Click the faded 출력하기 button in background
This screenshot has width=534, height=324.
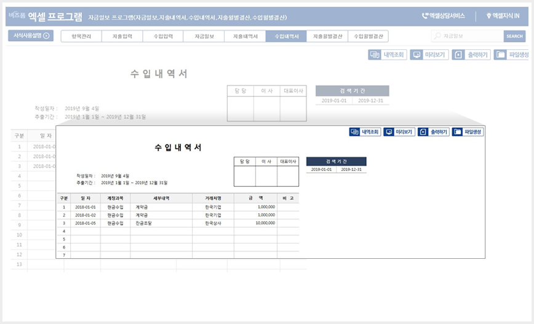pyautogui.click(x=471, y=55)
